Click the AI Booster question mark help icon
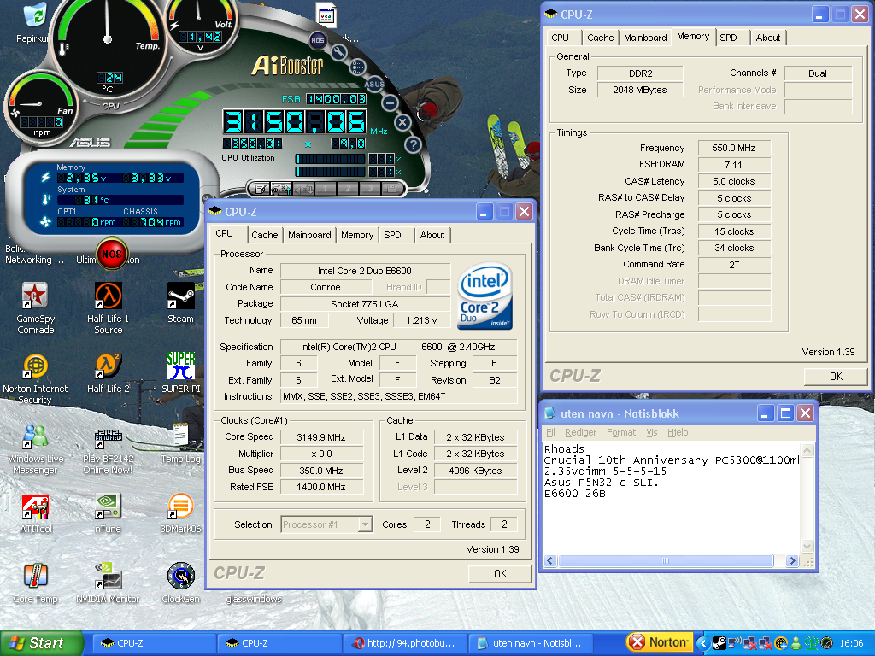 pos(413,145)
